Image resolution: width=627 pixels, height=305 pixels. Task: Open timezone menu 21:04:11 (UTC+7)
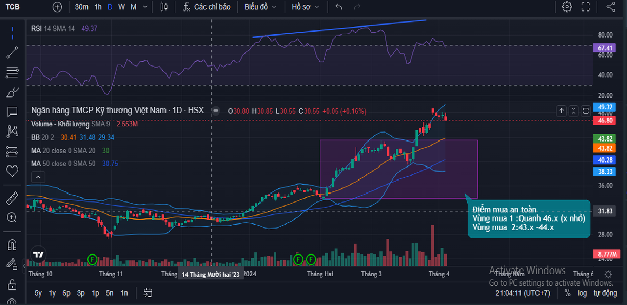523,293
